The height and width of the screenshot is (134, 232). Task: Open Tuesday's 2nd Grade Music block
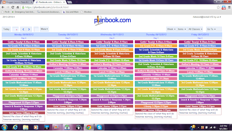click(68, 60)
